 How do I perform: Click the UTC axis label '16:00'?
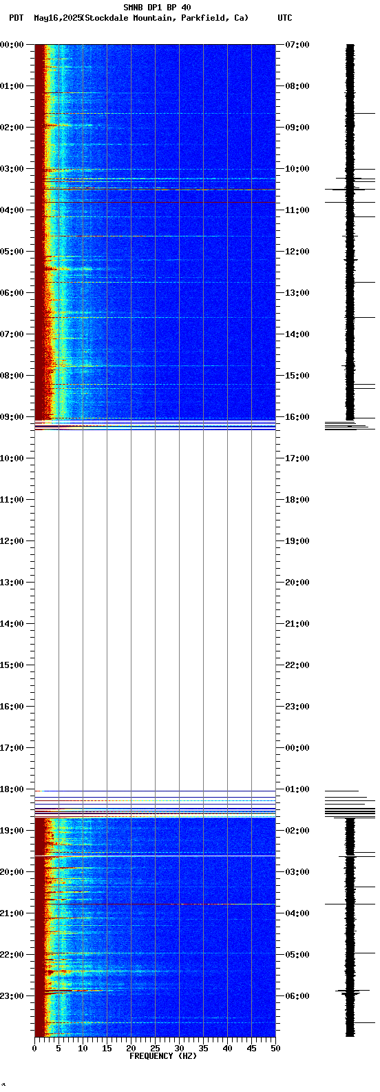(x=297, y=417)
